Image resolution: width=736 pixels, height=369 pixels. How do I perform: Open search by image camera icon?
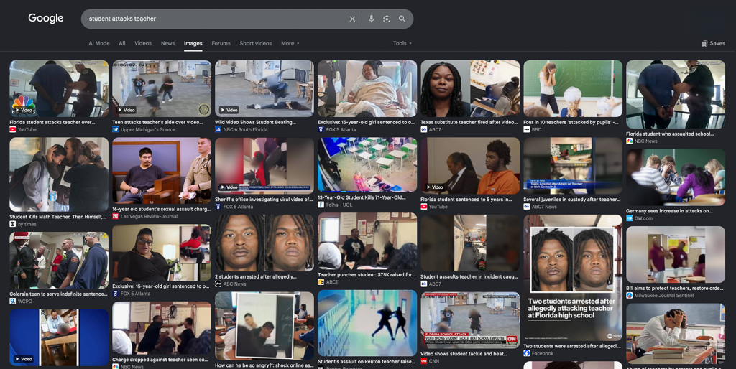point(387,19)
